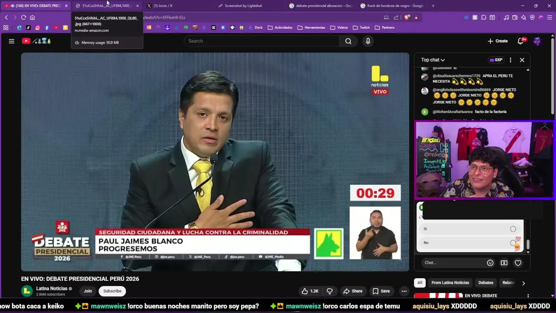Save the video to a playlist

381,291
